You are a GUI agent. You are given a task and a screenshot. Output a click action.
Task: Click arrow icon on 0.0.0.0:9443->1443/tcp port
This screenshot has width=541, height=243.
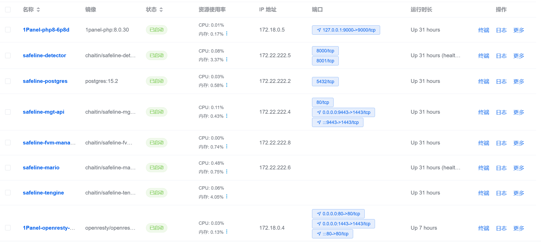[319, 112]
